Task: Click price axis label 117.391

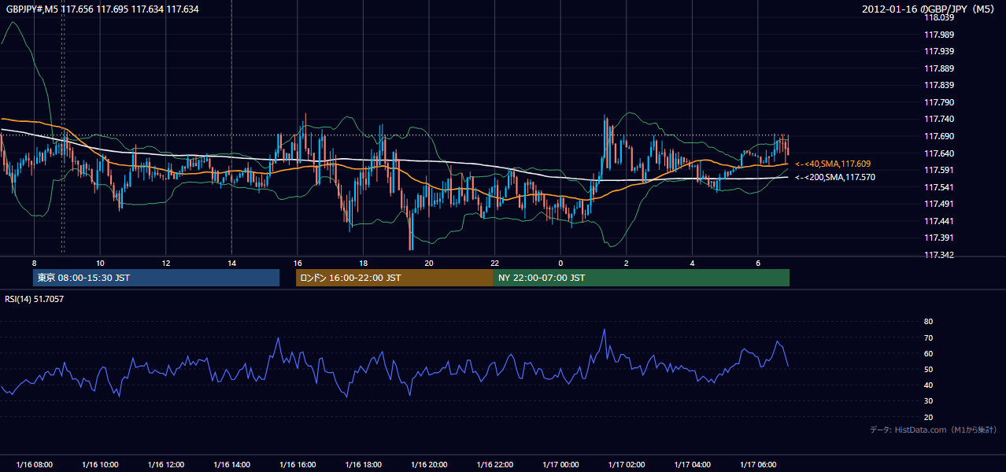Action: coord(938,238)
